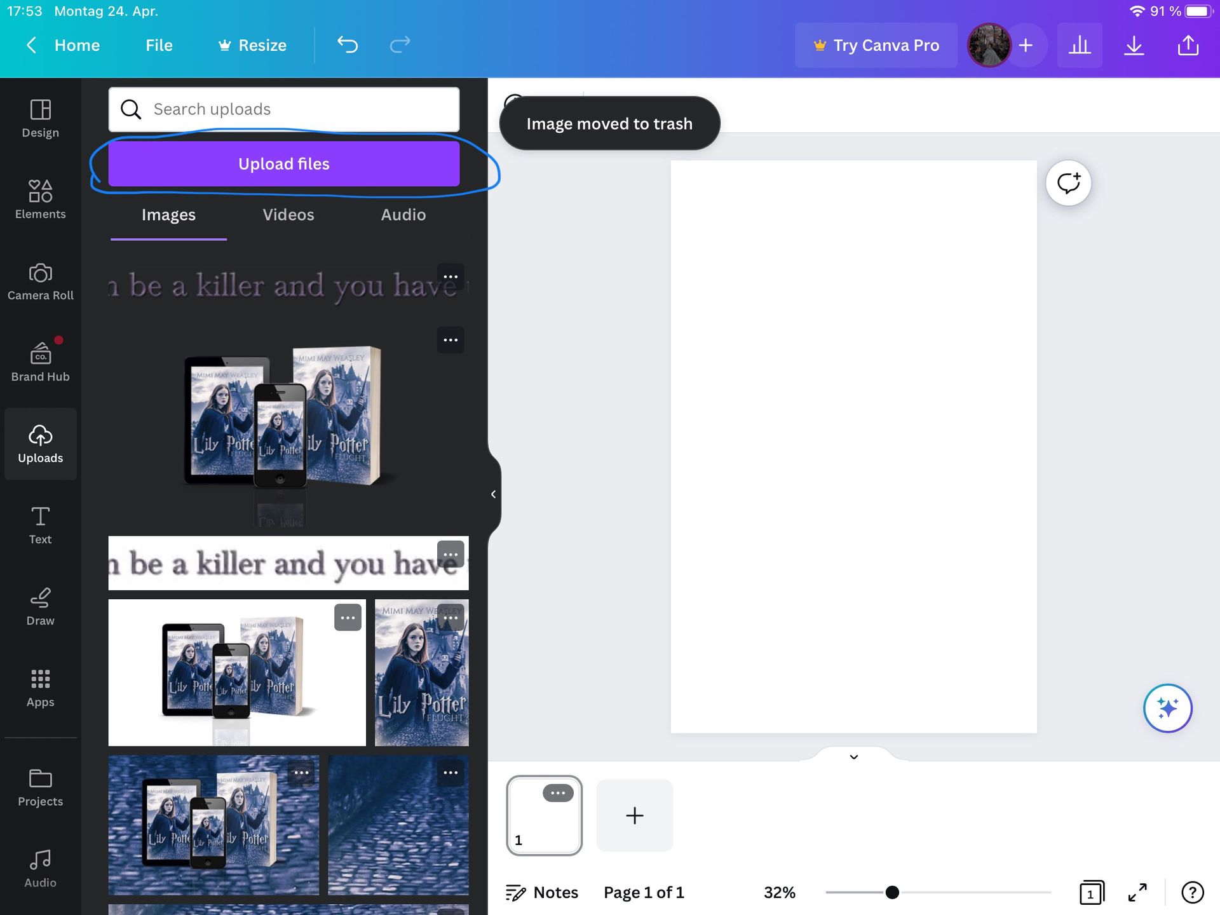Open options for cobblestone mockup image
Screen dimensions: 1220x915
pos(301,773)
